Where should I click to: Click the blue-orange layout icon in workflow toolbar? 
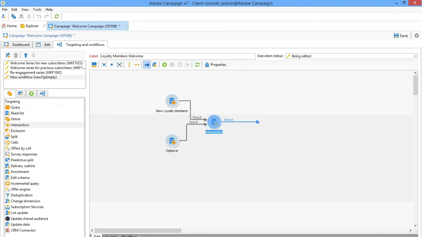click(94, 65)
